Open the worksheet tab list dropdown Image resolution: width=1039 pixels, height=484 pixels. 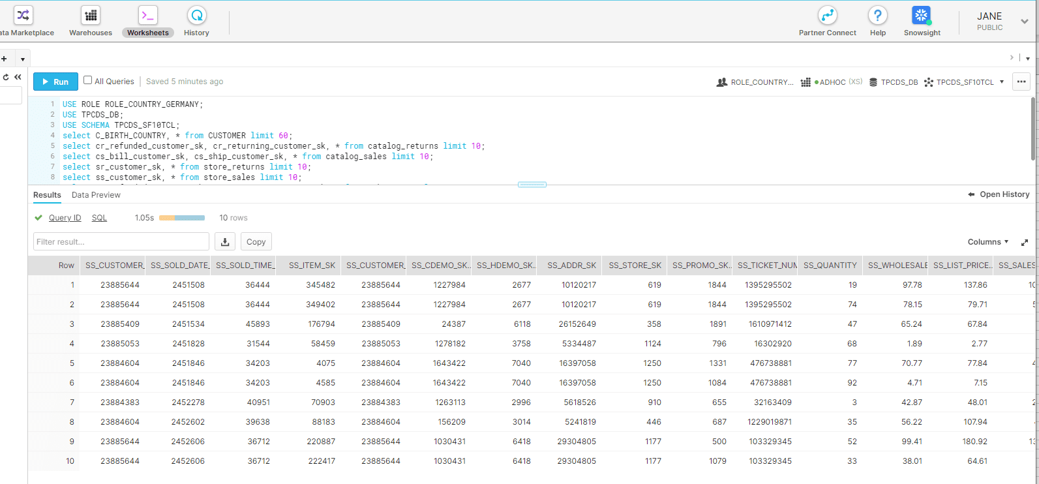point(23,59)
